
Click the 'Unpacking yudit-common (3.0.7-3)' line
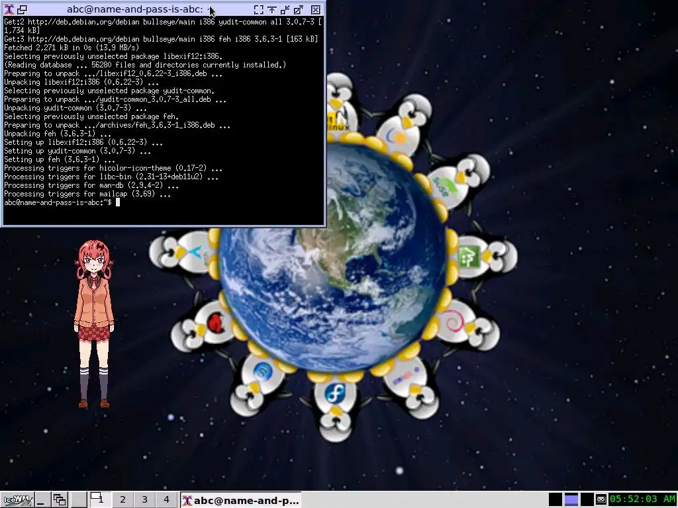(75, 108)
